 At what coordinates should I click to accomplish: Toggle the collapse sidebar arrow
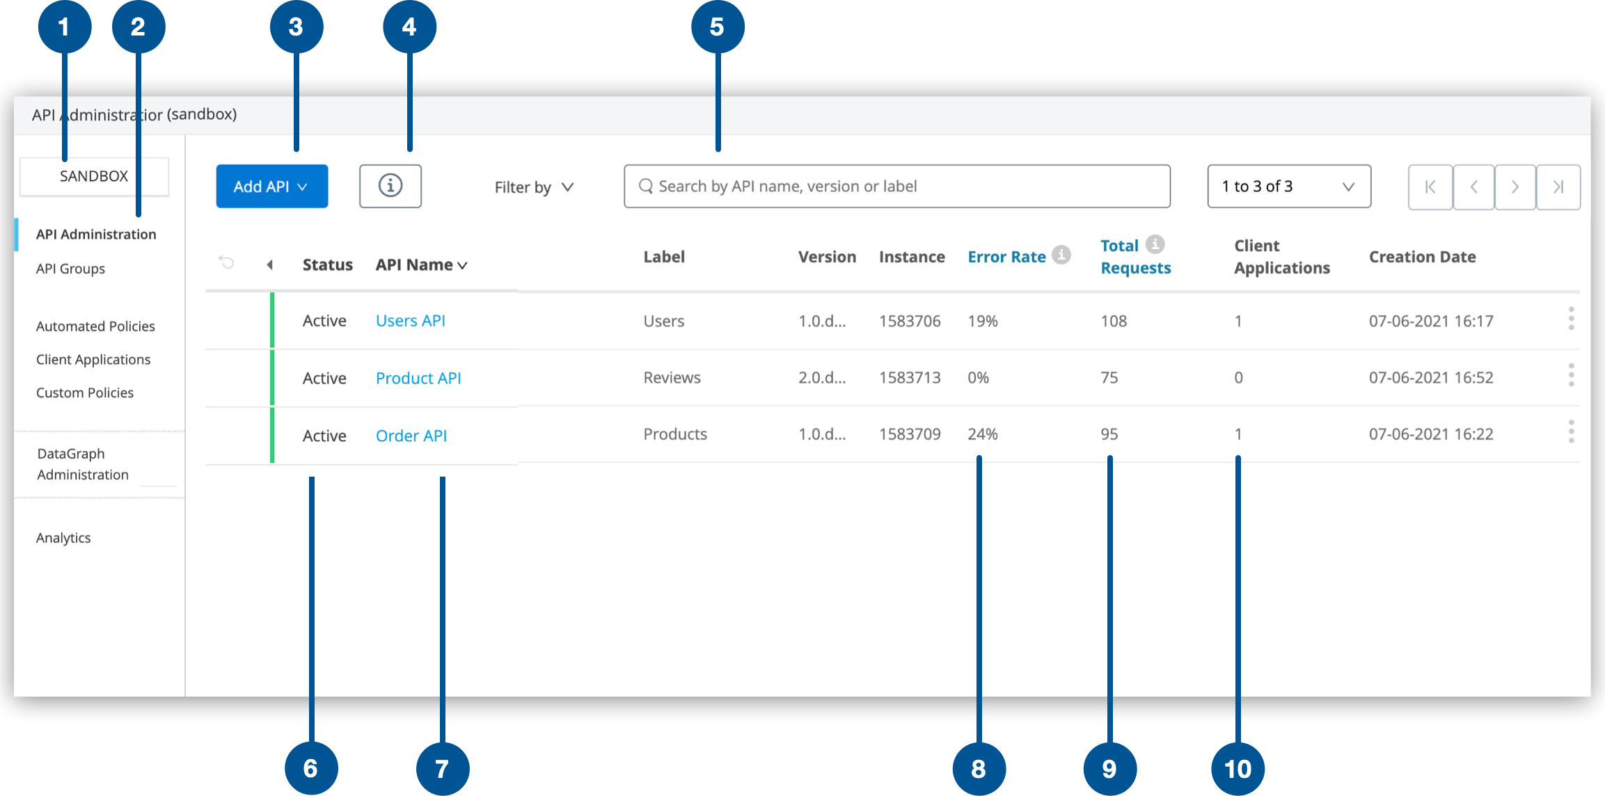[268, 265]
